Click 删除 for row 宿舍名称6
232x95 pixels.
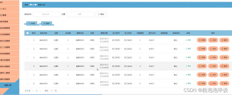tap(224, 83)
